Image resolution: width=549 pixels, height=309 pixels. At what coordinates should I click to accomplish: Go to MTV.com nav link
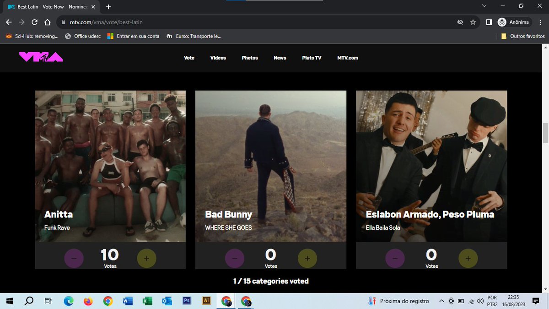(348, 58)
